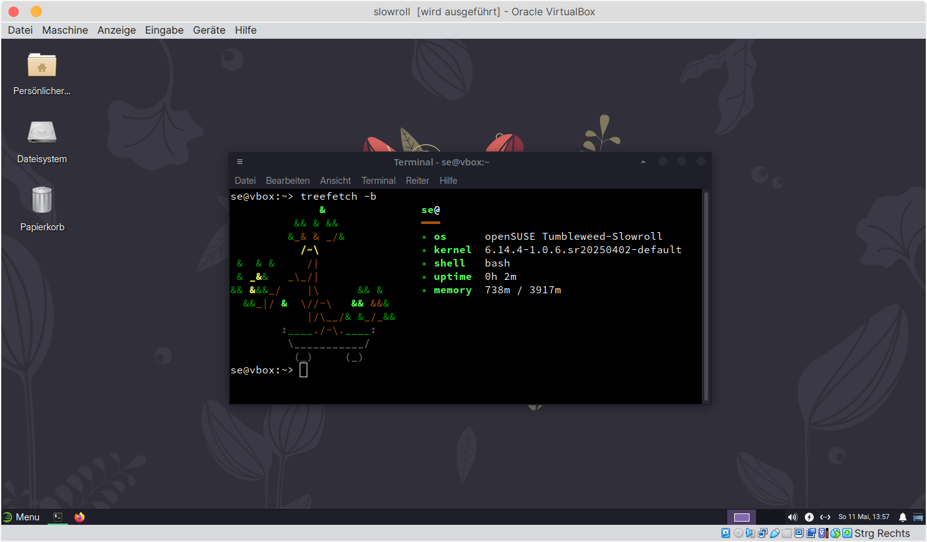Screen dimensions: 927x542
Task: Open VirtualBox keyboard capture arrow indicator
Action: coord(847,533)
